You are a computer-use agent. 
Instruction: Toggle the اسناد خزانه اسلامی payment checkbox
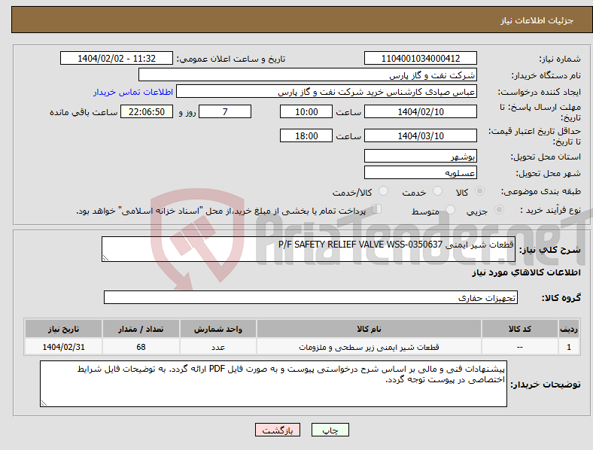click(x=377, y=208)
